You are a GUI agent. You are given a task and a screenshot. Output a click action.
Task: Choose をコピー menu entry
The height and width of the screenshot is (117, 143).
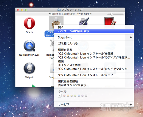pos(94,75)
